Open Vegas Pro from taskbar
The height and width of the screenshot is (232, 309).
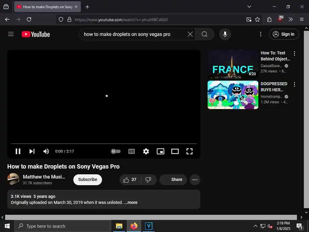click(x=148, y=226)
